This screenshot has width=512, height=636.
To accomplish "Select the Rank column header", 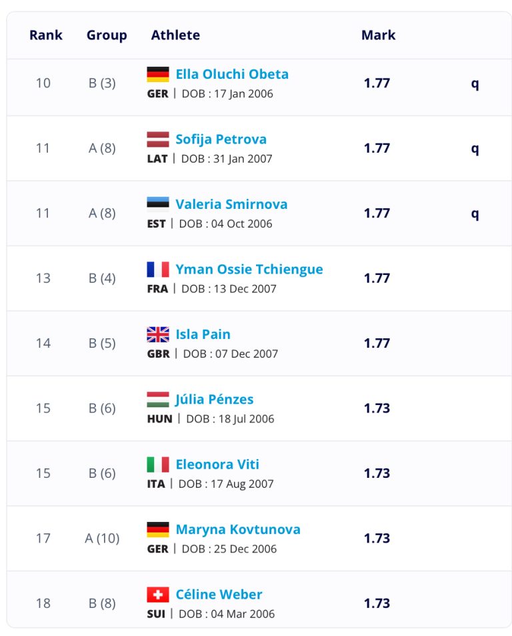I will click(x=46, y=35).
